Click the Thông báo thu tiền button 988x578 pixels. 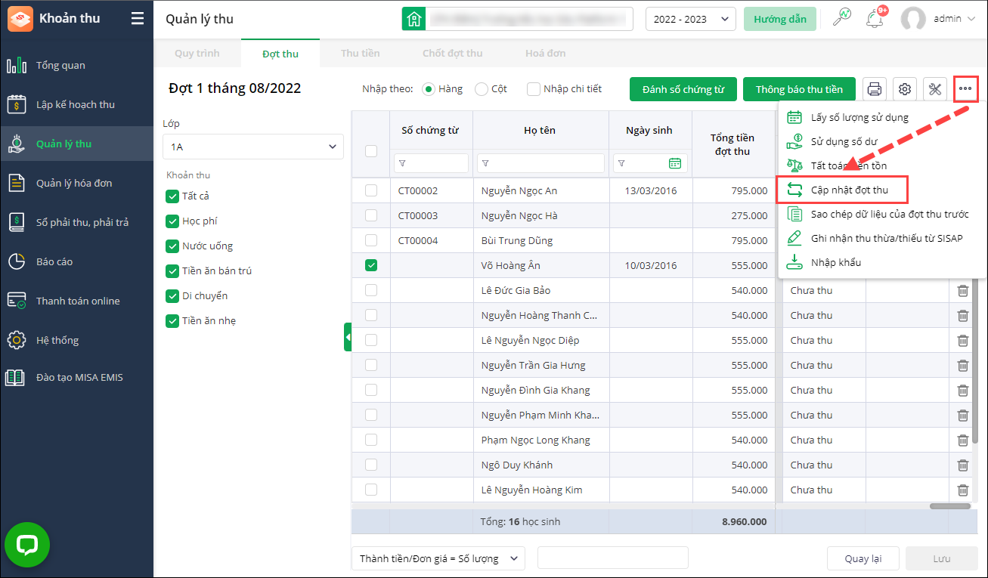[798, 89]
